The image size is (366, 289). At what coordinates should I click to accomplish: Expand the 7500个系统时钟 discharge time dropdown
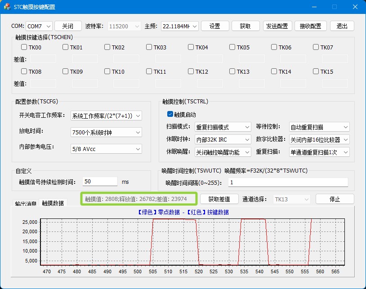[106, 132]
